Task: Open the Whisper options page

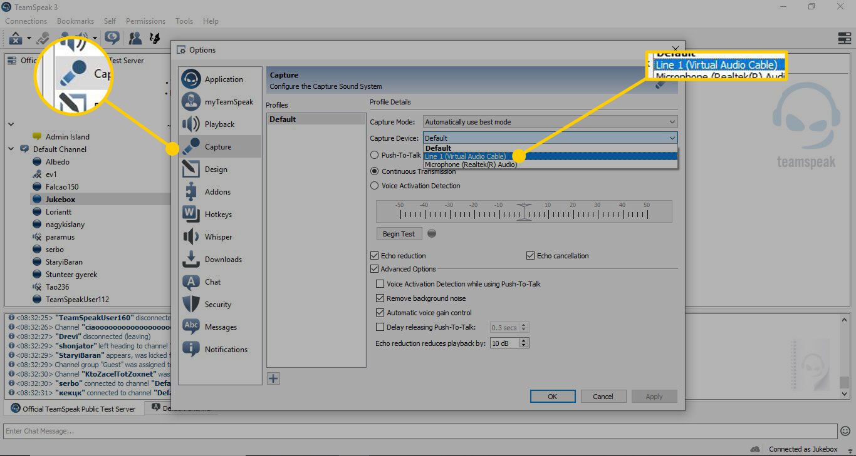Action: pos(220,237)
